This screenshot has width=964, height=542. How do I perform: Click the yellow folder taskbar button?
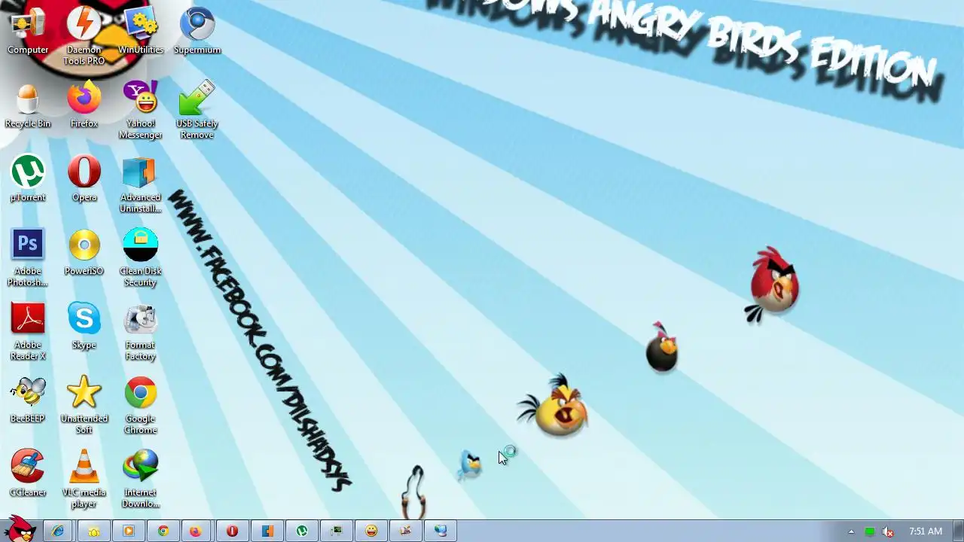[x=93, y=531]
